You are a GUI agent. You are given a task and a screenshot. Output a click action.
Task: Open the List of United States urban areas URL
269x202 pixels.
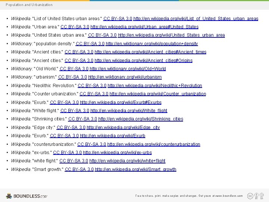(x=196, y=19)
